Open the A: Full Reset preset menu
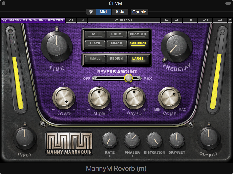 click(x=124, y=20)
